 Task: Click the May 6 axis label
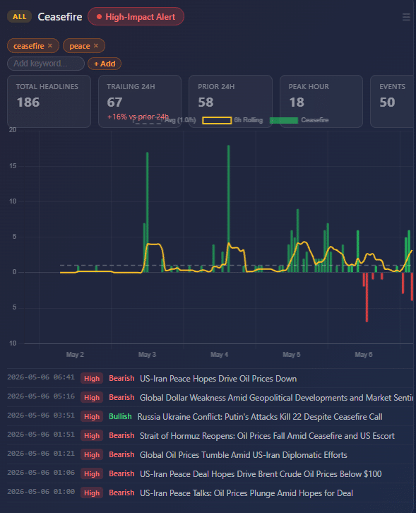[364, 354]
